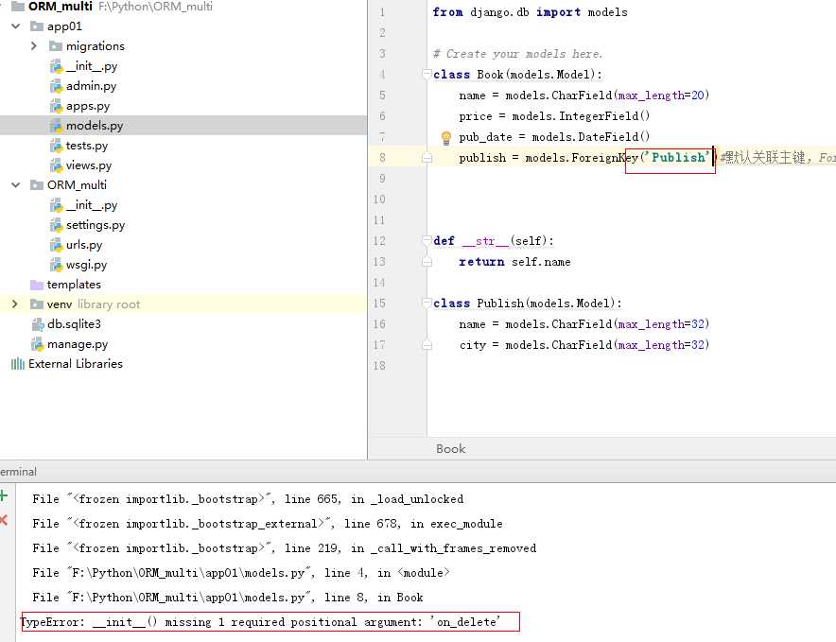Click the tests.py file icon
Viewport: 836px width, 642px height.
coord(56,146)
